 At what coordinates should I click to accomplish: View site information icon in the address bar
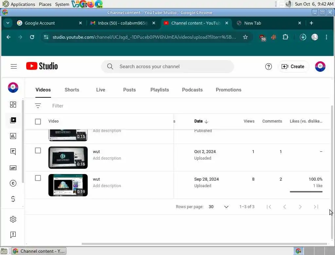point(46,37)
